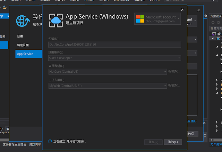Open the 套件管理器主控台 tab
Screen dimensions: 222x152
point(15,144)
